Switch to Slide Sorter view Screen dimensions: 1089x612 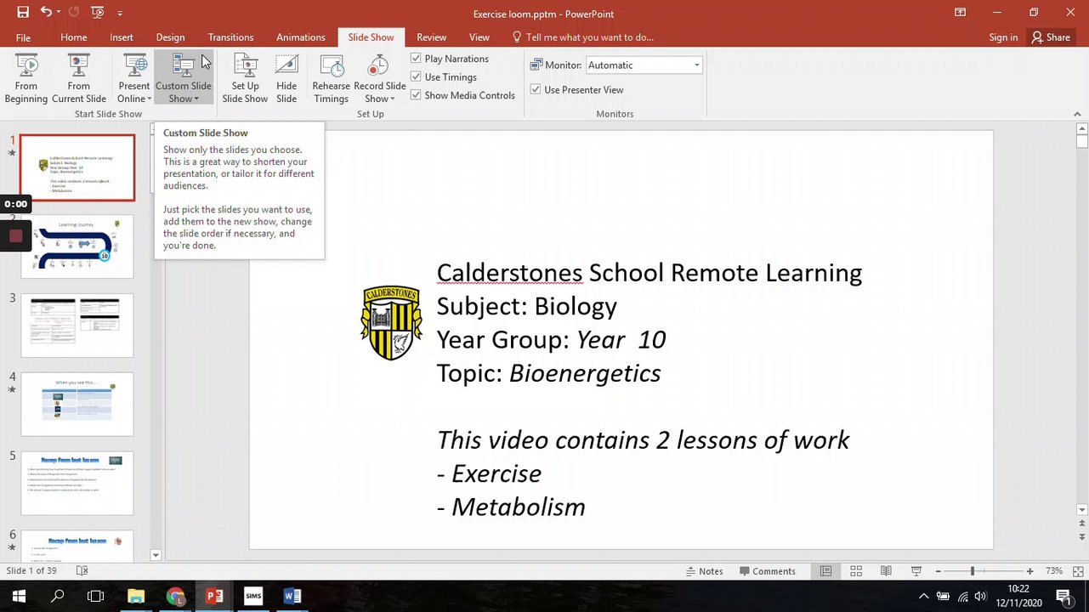(x=856, y=571)
